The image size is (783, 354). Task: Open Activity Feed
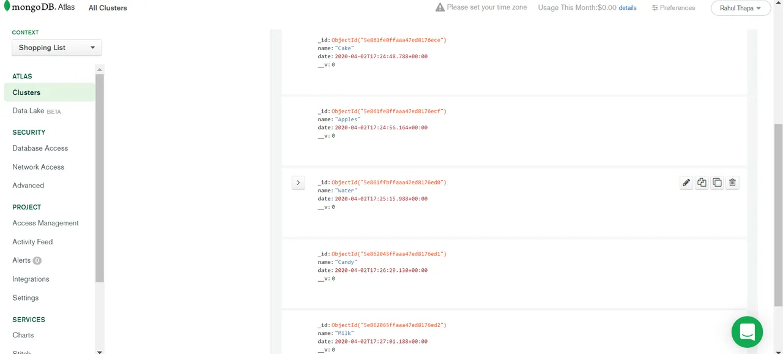pyautogui.click(x=32, y=242)
